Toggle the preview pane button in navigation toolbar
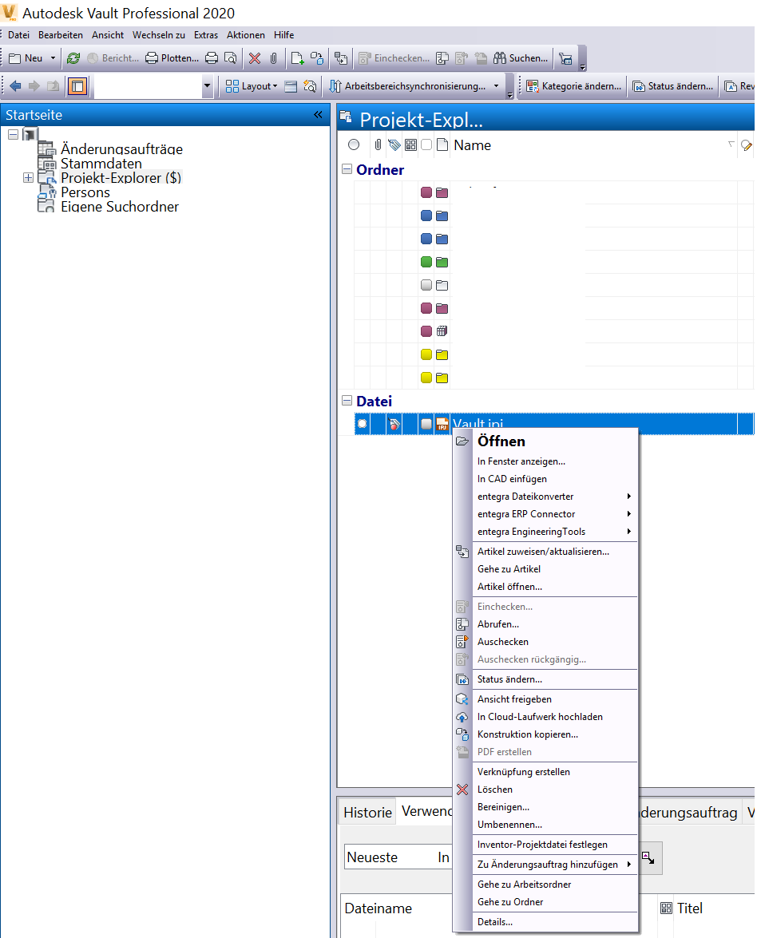Image resolution: width=757 pixels, height=938 pixels. coord(77,86)
